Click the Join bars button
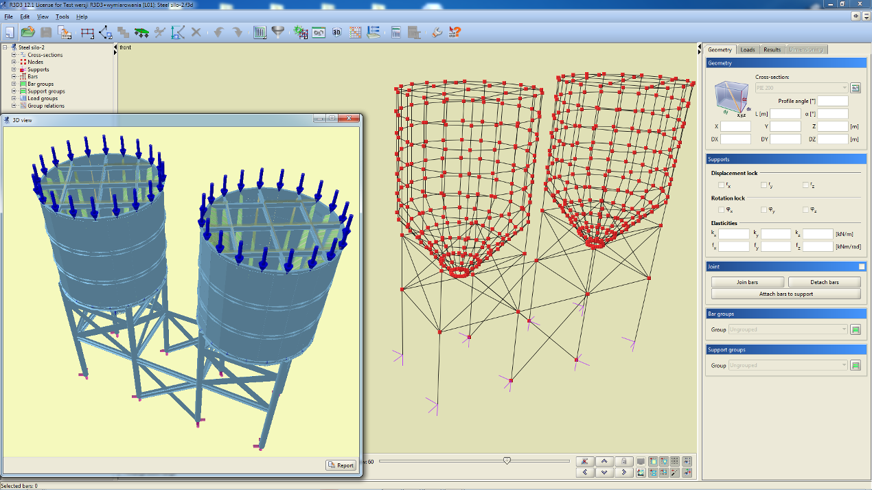The width and height of the screenshot is (872, 490). [748, 282]
